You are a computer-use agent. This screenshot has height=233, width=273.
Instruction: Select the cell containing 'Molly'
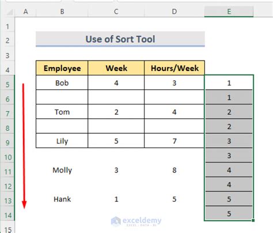(62, 170)
